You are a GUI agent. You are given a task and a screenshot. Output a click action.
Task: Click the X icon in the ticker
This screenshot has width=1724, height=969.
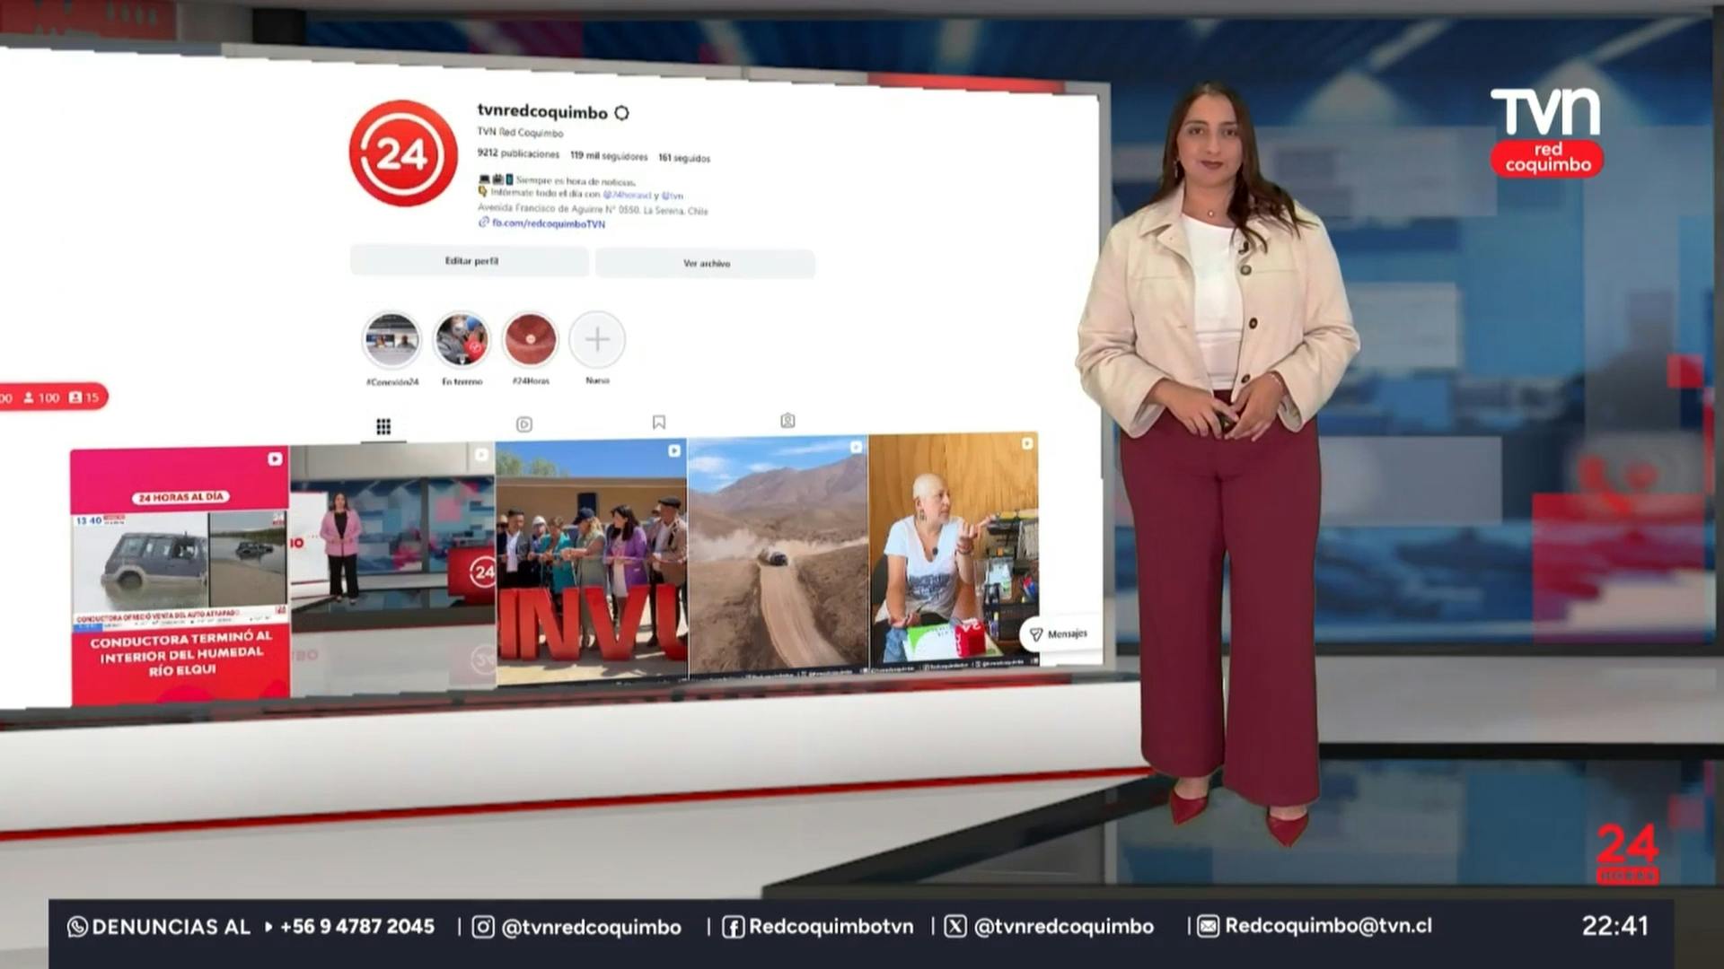point(955,926)
